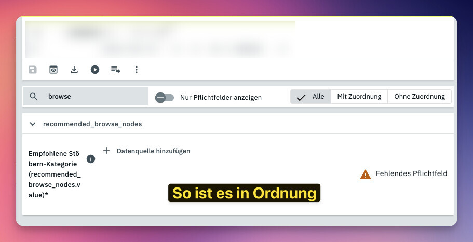Click the list-with-arrow icon in the toolbar

pyautogui.click(x=115, y=70)
